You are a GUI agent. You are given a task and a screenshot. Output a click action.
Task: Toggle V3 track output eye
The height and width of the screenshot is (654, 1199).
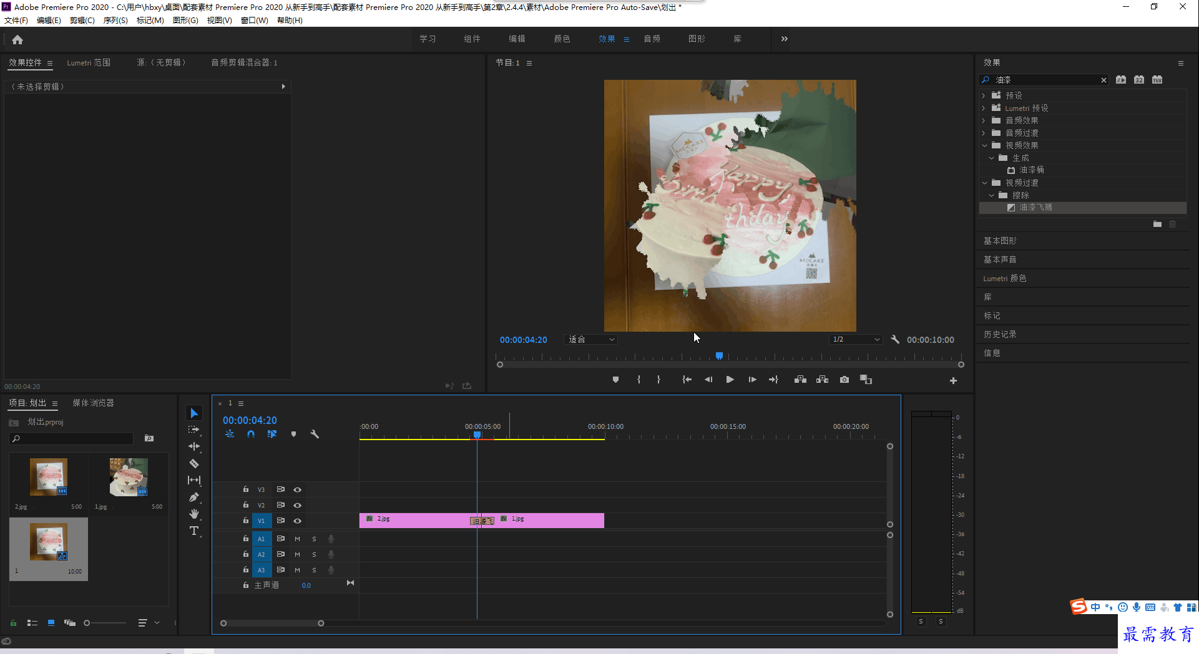298,489
